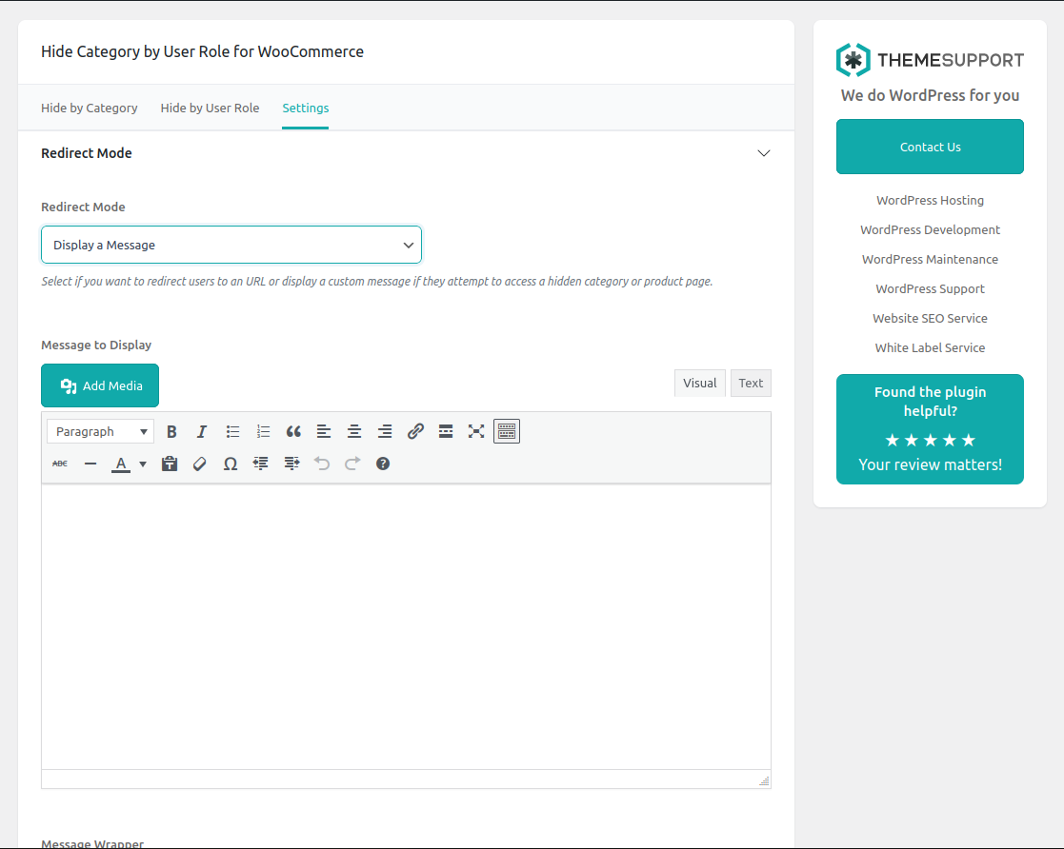This screenshot has width=1064, height=849.
Task: Click the ThemeSupport logo
Action: pyautogui.click(x=930, y=60)
